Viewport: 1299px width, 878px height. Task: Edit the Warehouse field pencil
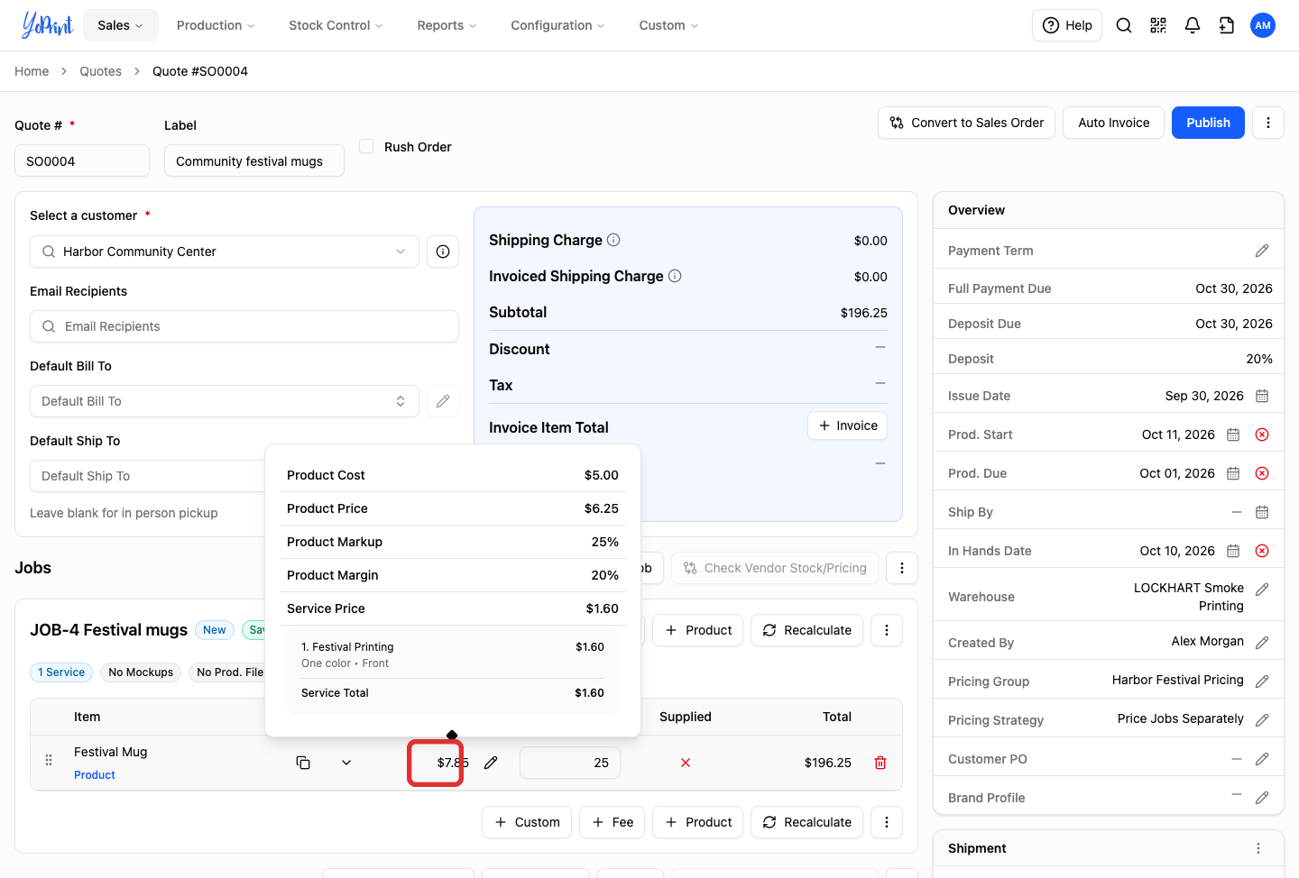(x=1262, y=590)
